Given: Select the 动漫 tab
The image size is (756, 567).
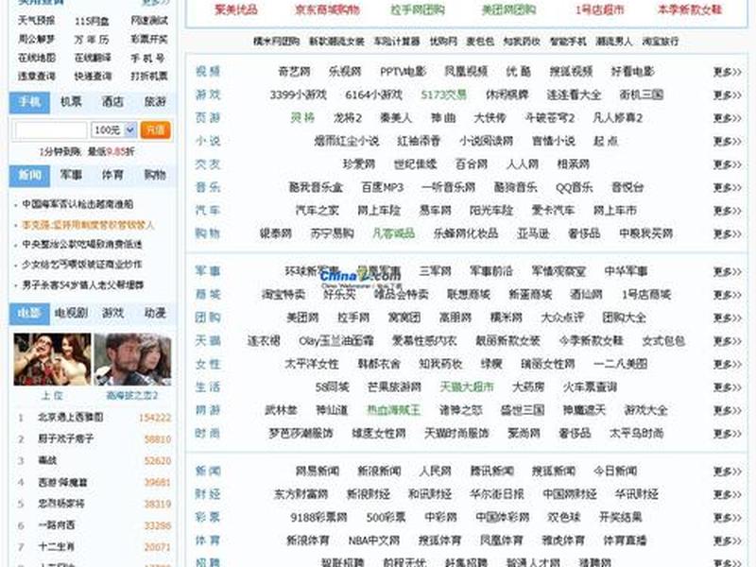Looking at the screenshot, I should click(155, 313).
